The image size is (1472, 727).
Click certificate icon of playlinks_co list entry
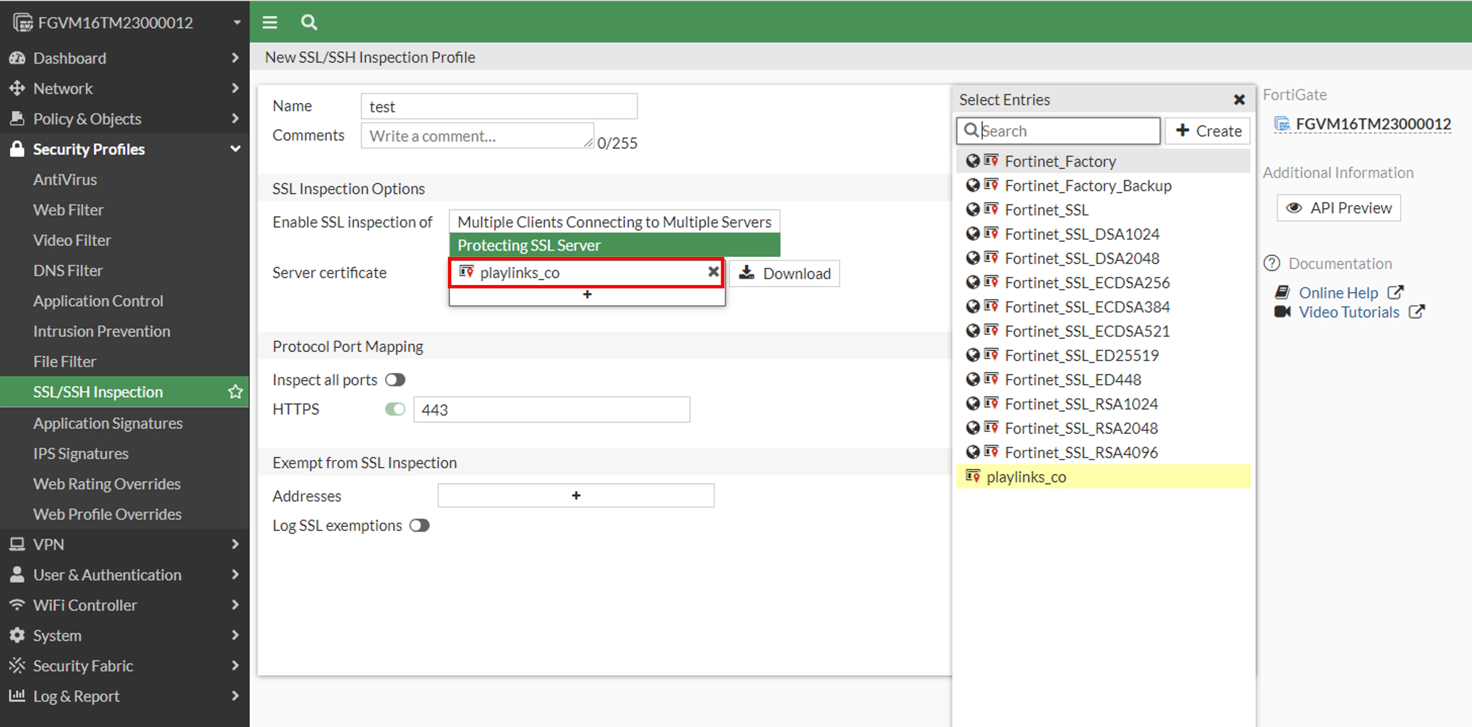(x=973, y=475)
